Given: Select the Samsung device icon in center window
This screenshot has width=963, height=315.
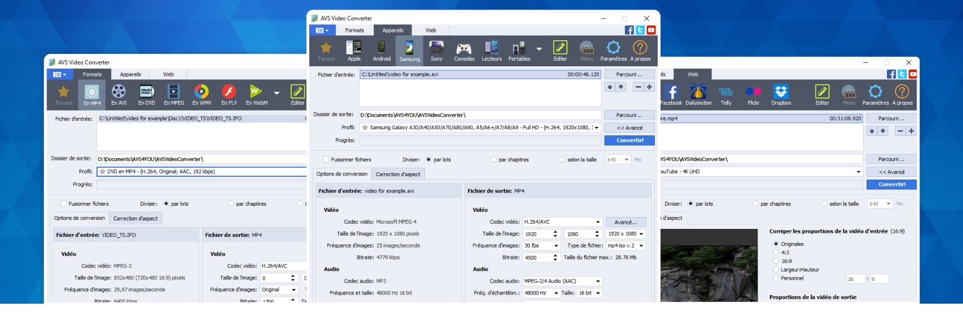Looking at the screenshot, I should 409,50.
